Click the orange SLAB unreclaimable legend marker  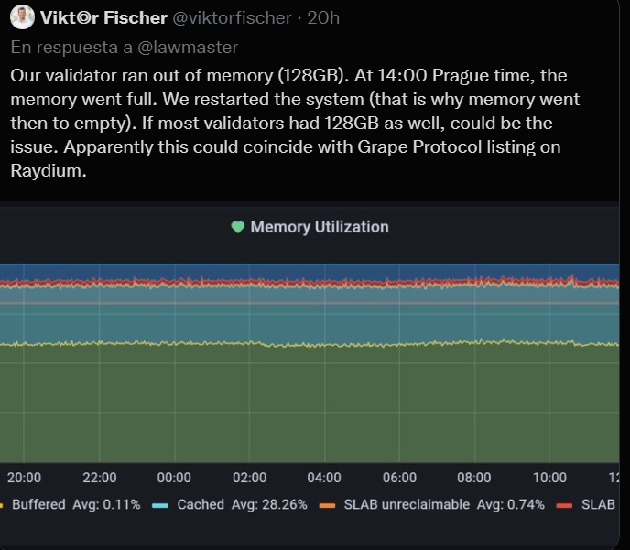[327, 504]
